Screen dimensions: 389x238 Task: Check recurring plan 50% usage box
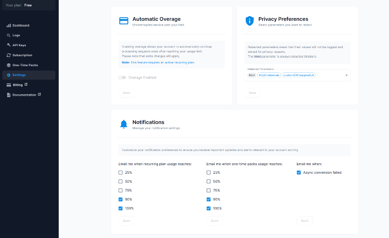(121, 181)
